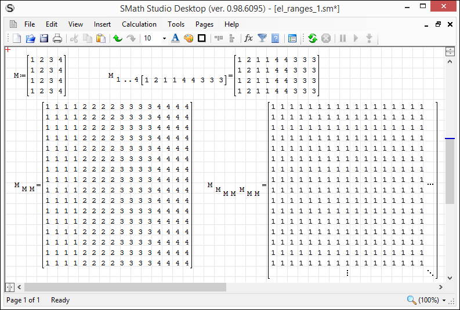Click the green Undo arrow
This screenshot has height=310, width=460.
point(118,38)
